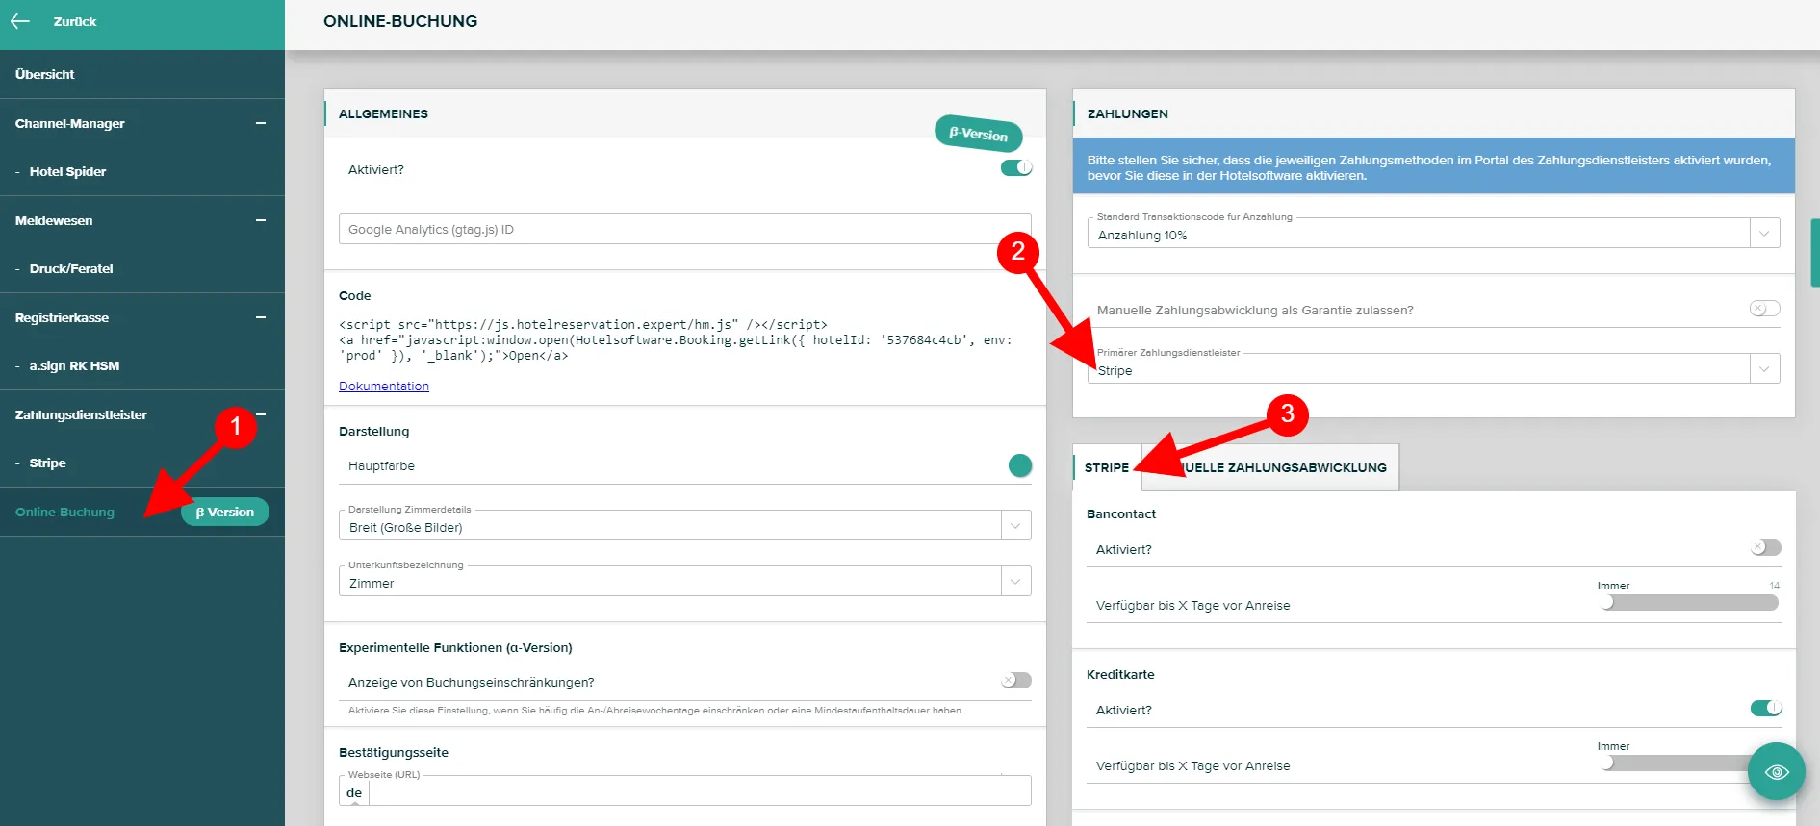Enable 'Manuelle Zahlungsabwicklung als Garantie zulassen?' switch
Image resolution: width=1820 pixels, height=826 pixels.
(x=1765, y=309)
